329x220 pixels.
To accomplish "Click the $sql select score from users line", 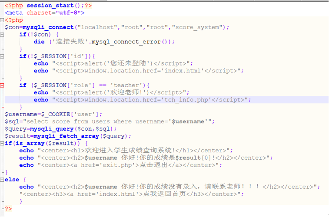I will (110, 121).
